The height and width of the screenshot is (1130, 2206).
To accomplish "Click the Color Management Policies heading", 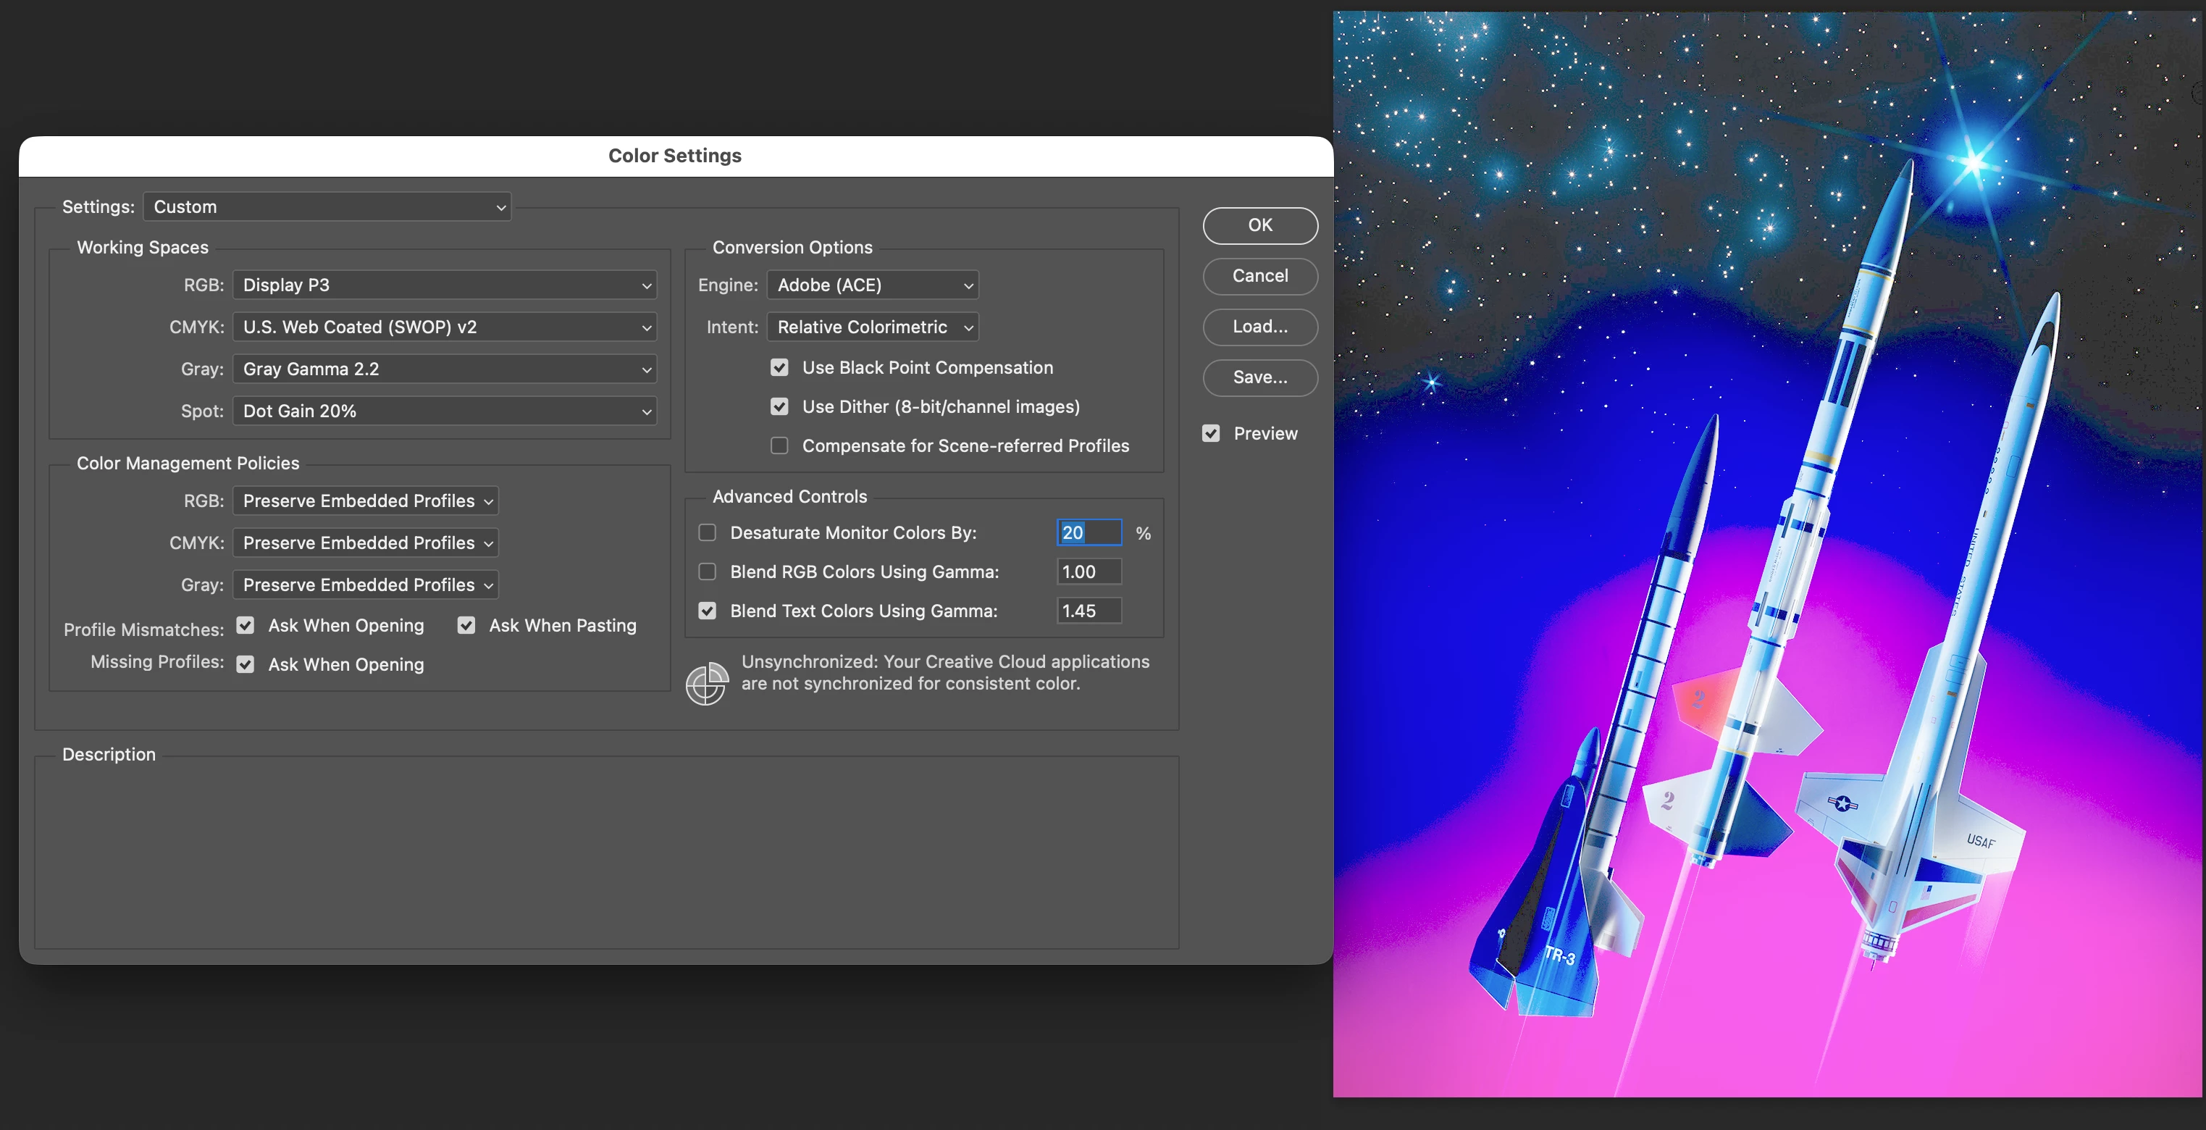I will pyautogui.click(x=188, y=464).
